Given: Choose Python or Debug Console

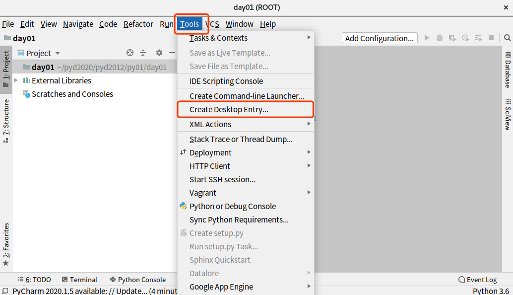Looking at the screenshot, I should click(246, 206).
